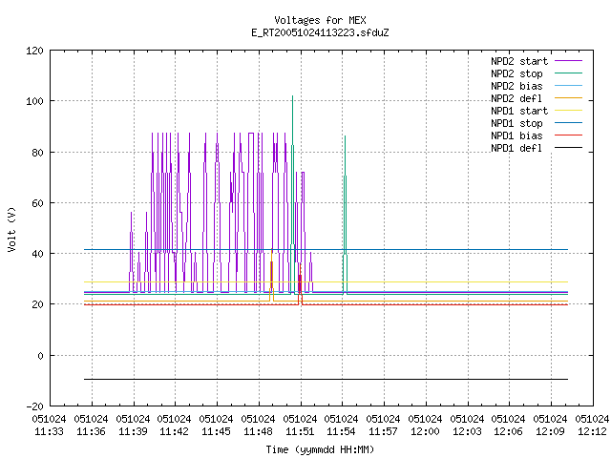
Task: Click the red NPD1 bias spike near 11:51
Action: coord(300,282)
